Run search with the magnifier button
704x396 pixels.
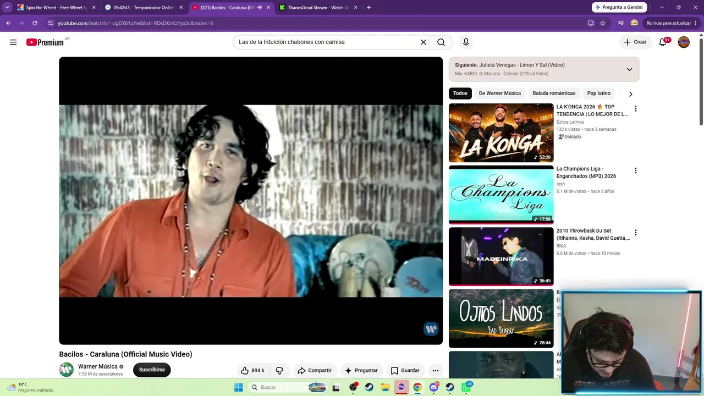click(441, 42)
